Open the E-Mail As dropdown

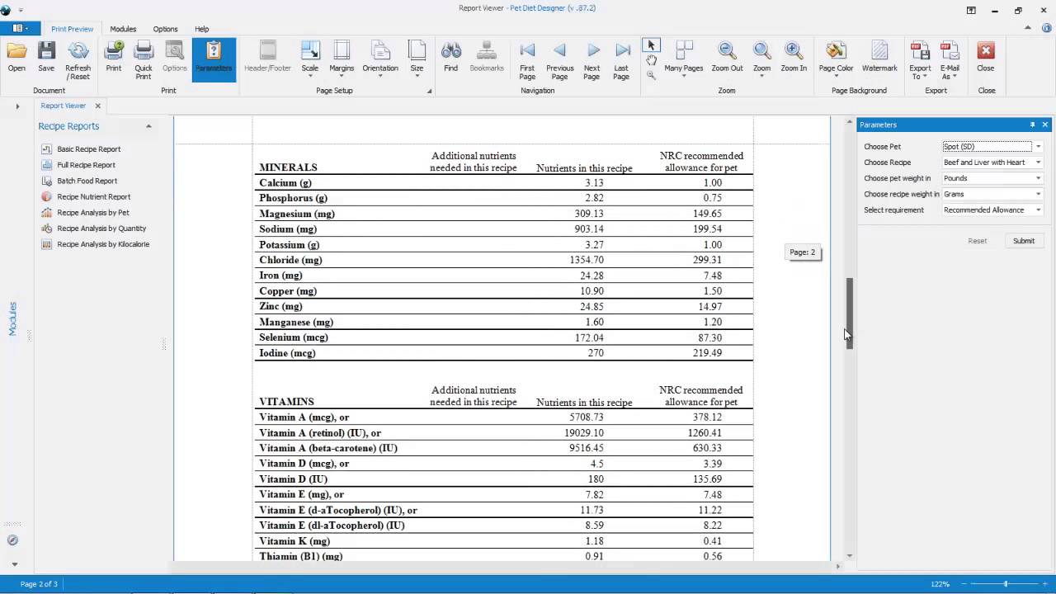(950, 60)
